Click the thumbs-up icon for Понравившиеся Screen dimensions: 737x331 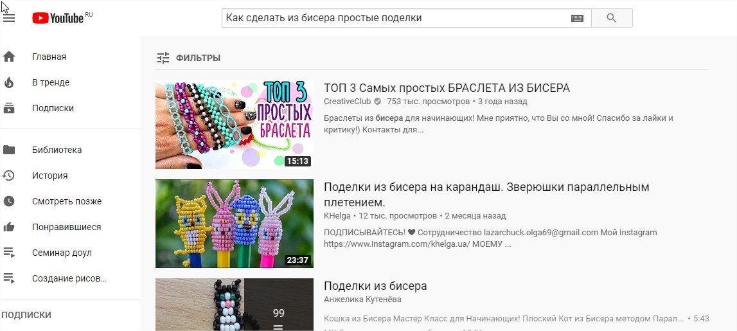tap(9, 227)
